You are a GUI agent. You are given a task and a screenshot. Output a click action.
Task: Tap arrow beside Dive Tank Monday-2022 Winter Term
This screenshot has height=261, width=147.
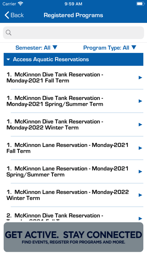pyautogui.click(x=140, y=124)
